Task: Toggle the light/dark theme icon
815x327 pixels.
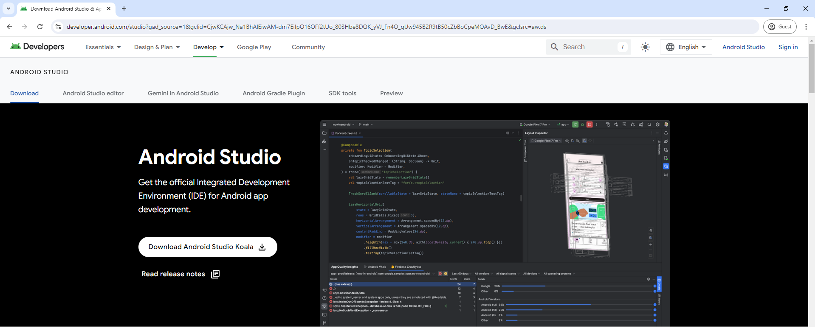Action: (645, 47)
